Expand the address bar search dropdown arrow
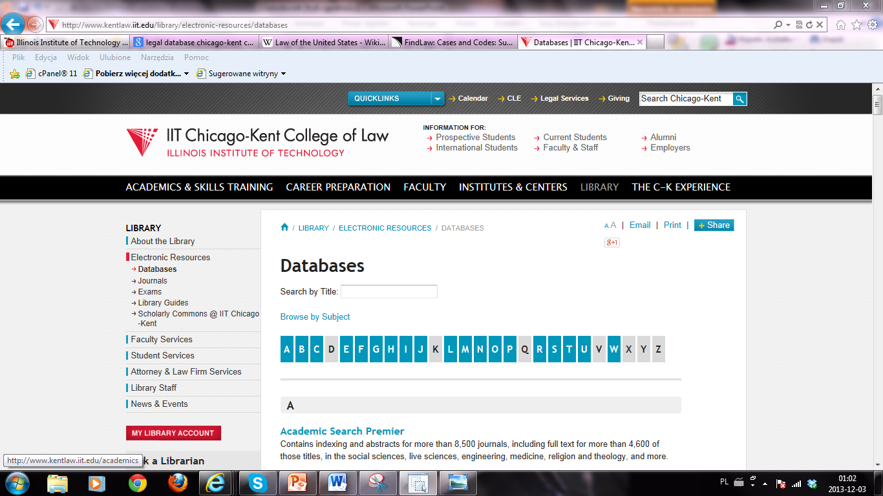Screen dimensions: 883x496 [x=788, y=25]
